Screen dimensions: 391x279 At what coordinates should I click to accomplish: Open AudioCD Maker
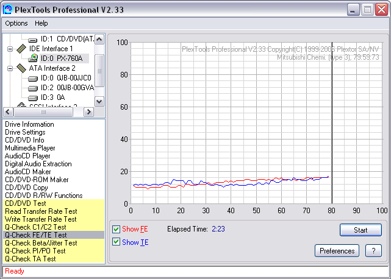click(27, 172)
